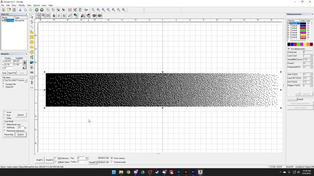Click the Red(F1) button
The height and width of the screenshot is (176, 314).
point(39,160)
